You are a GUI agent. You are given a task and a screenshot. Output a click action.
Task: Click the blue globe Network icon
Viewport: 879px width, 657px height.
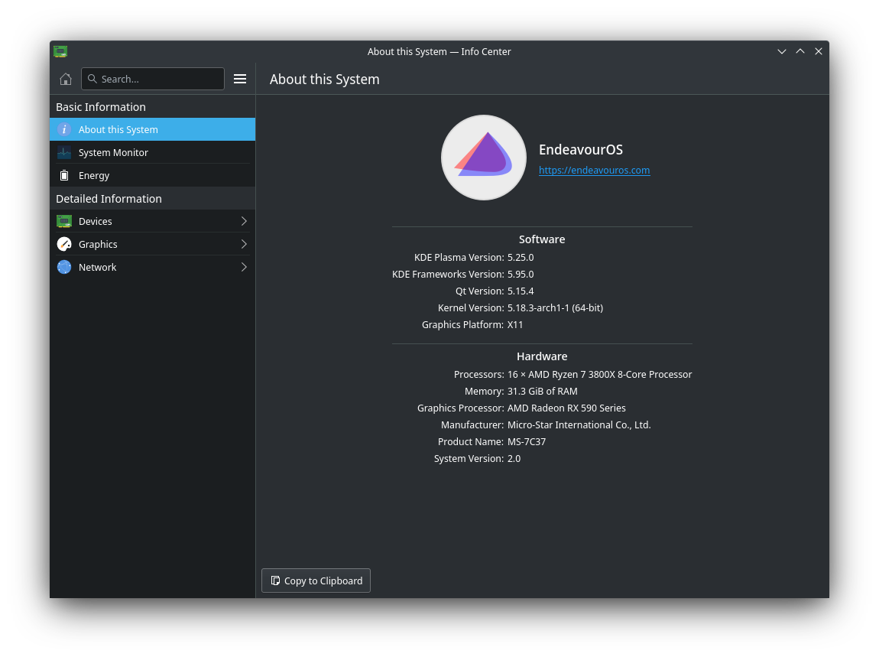tap(64, 267)
